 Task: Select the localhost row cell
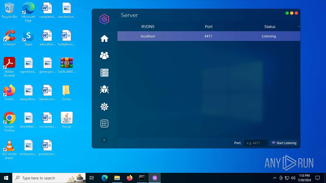(x=148, y=36)
